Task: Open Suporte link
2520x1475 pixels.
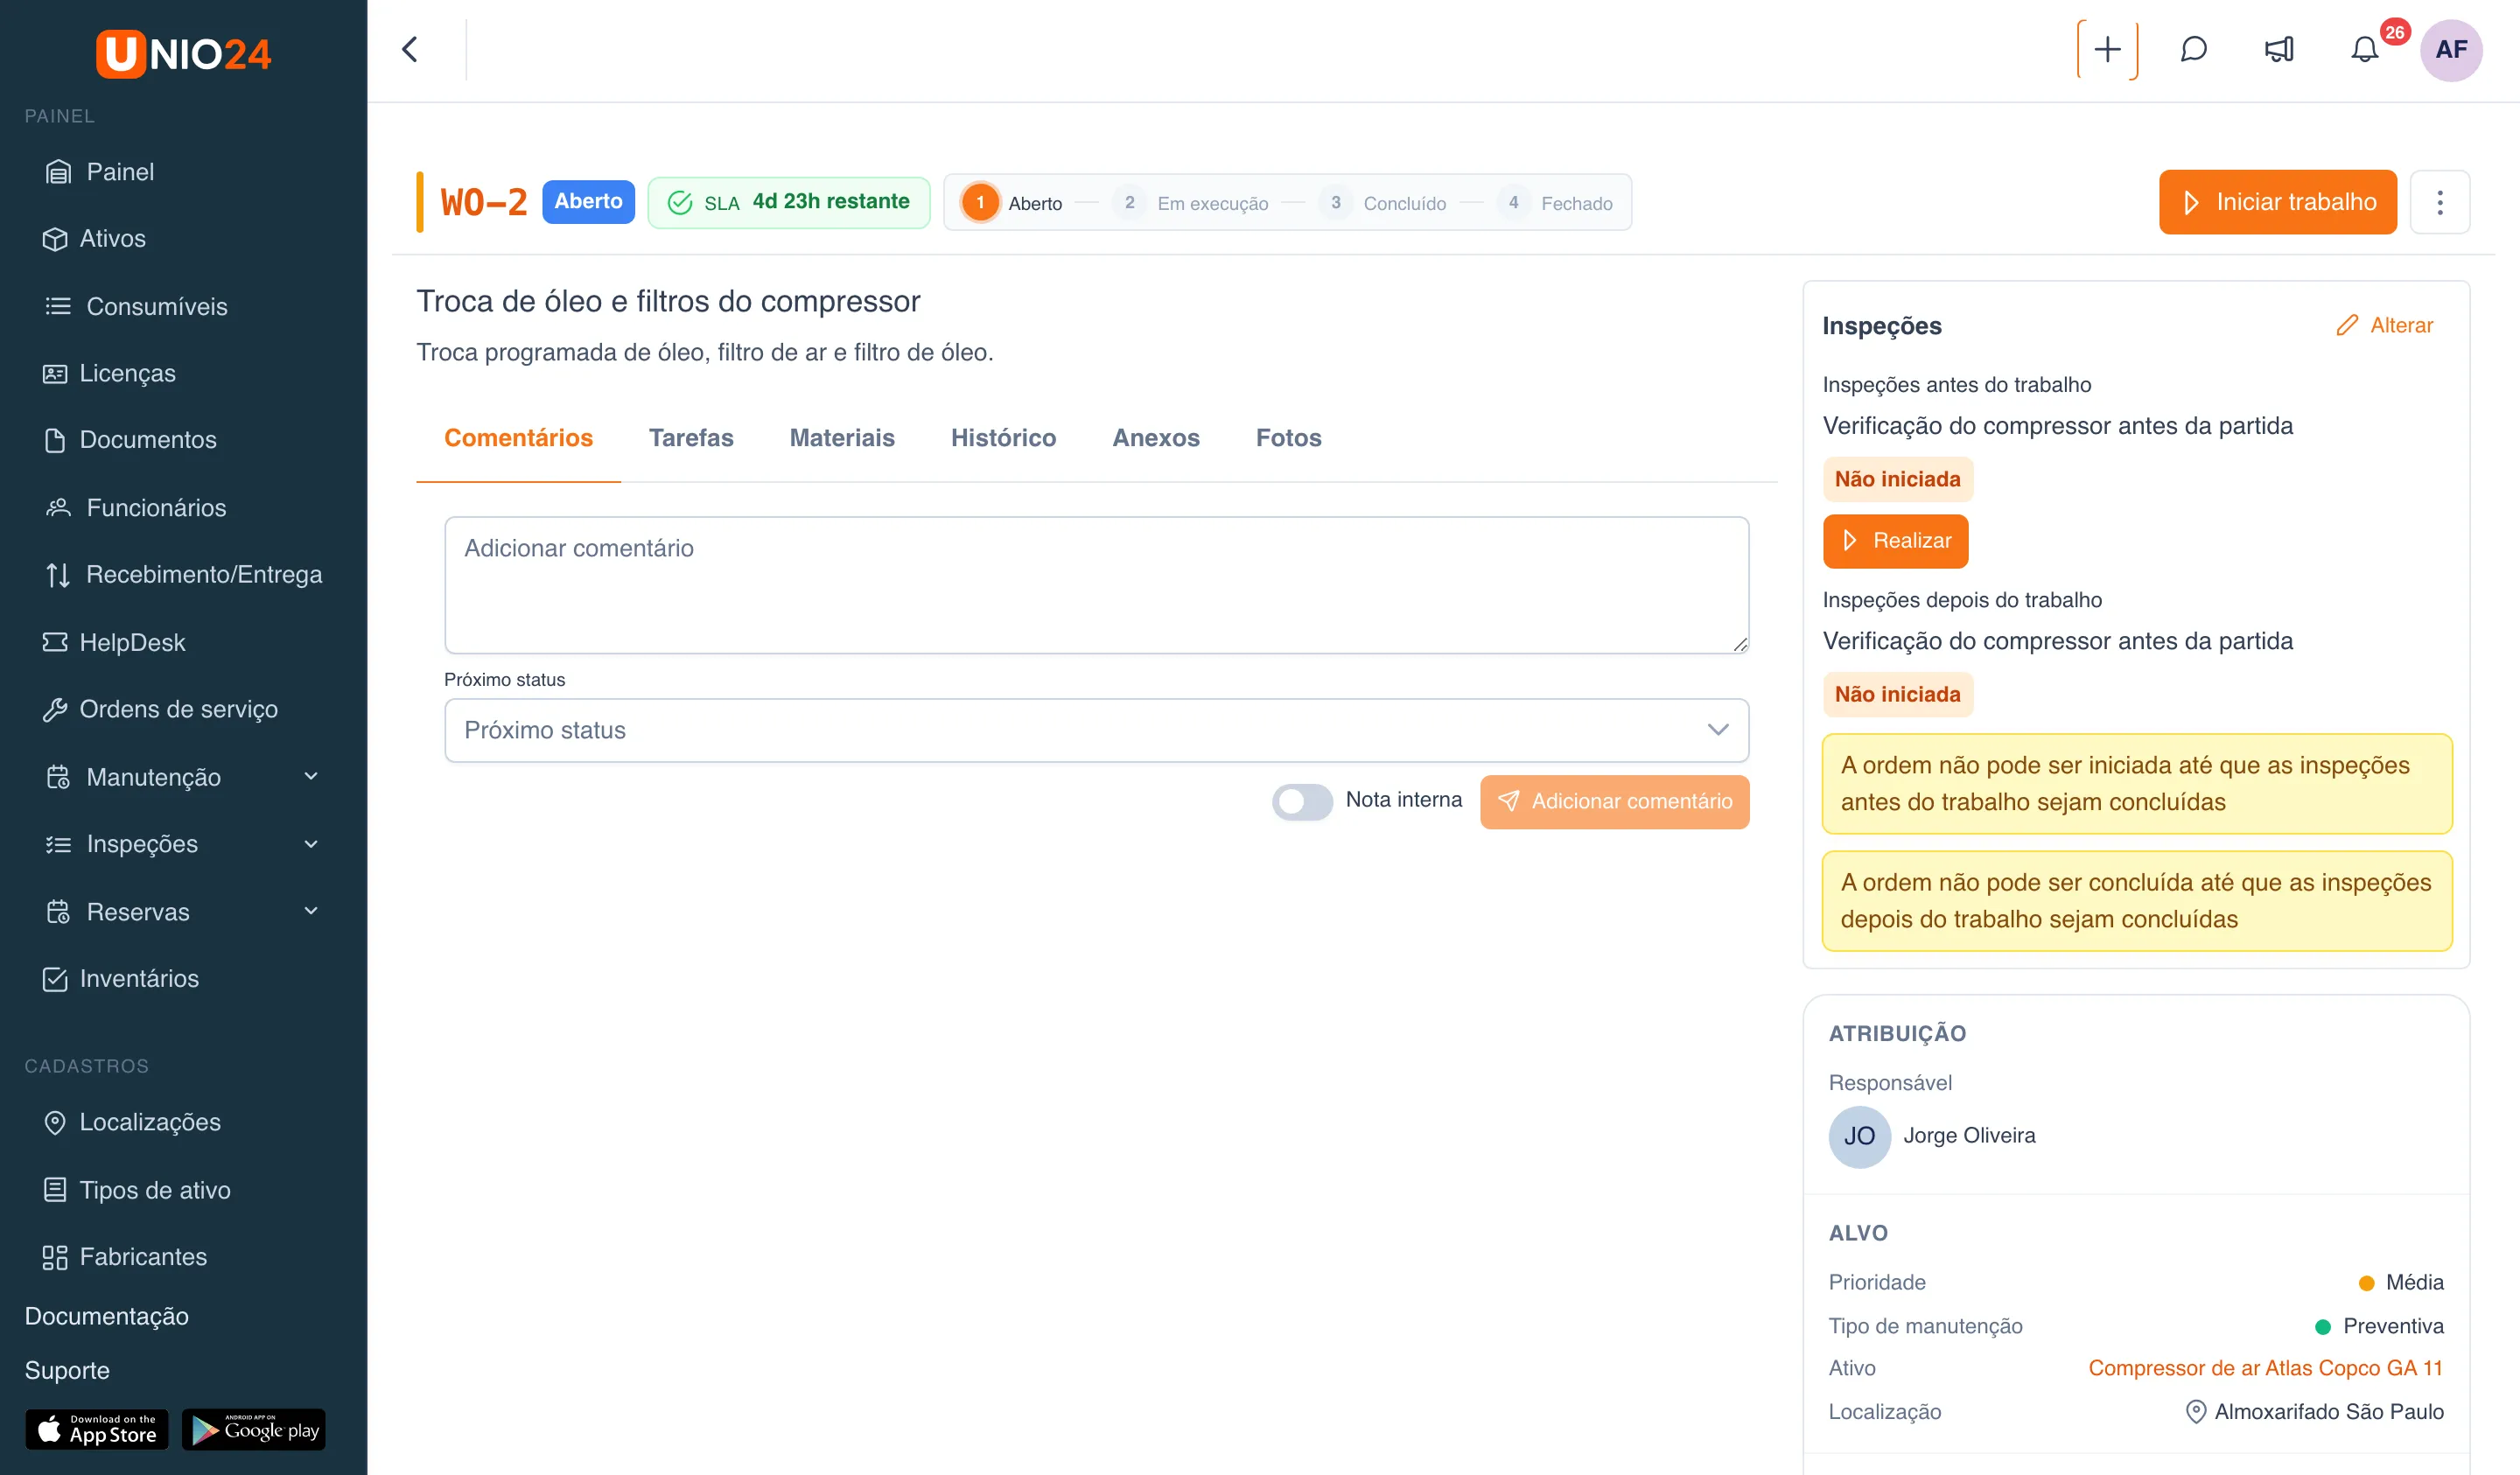Action: (x=67, y=1370)
